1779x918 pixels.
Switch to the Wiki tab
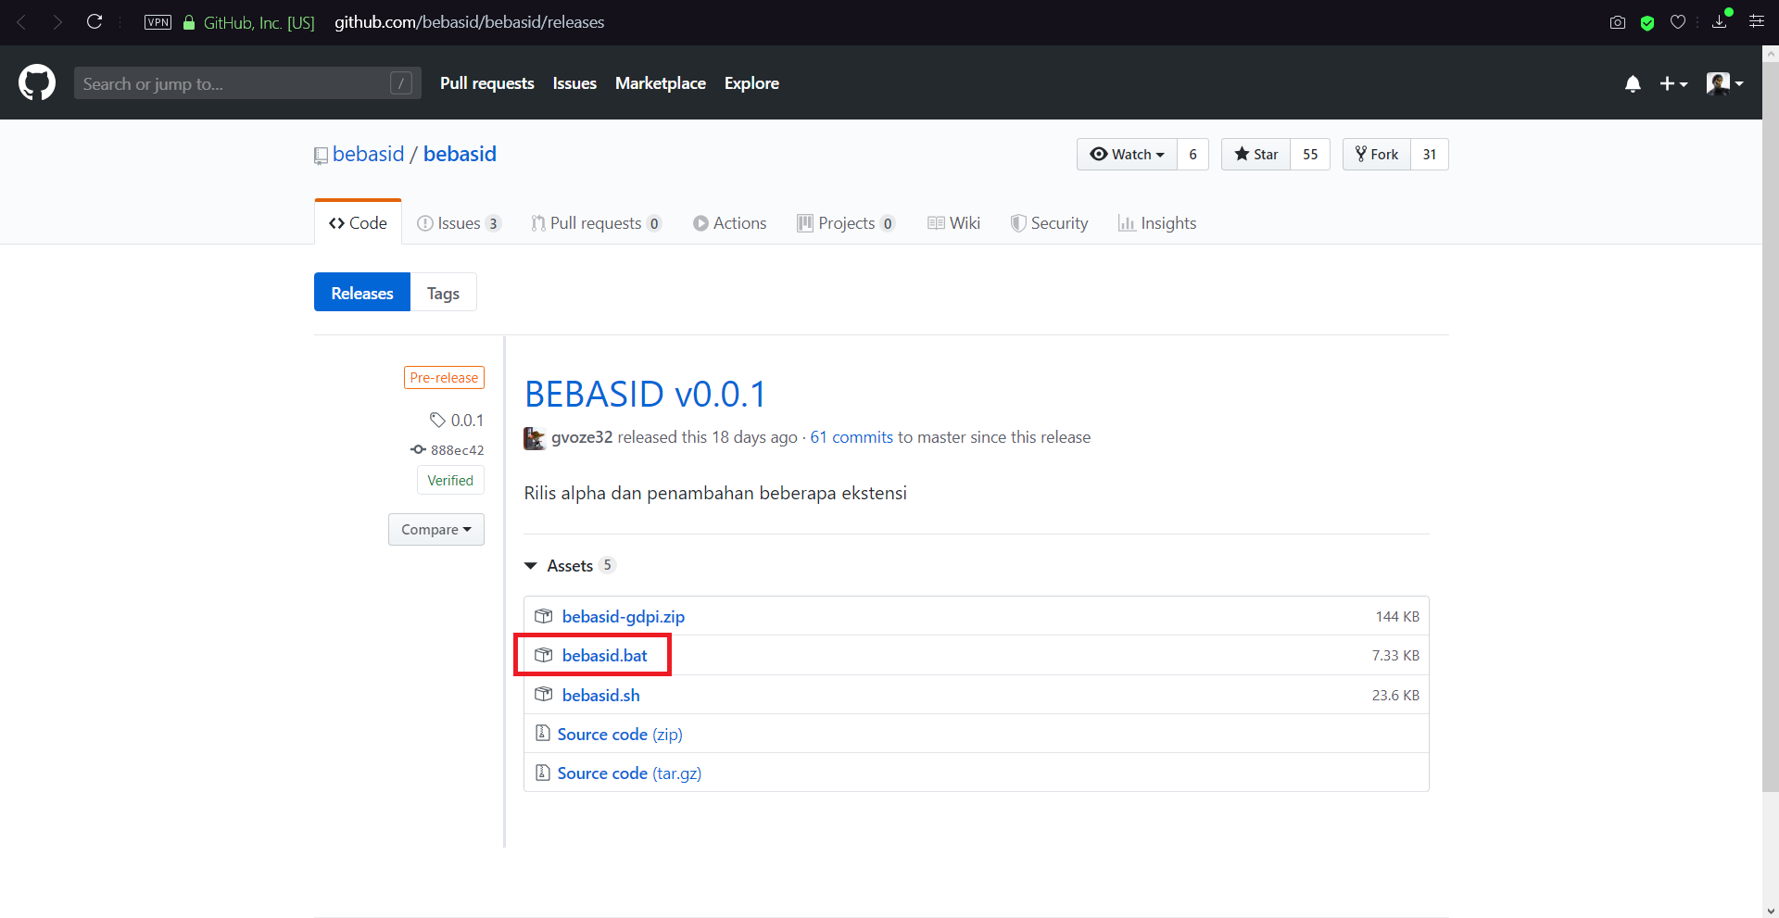coord(953,223)
